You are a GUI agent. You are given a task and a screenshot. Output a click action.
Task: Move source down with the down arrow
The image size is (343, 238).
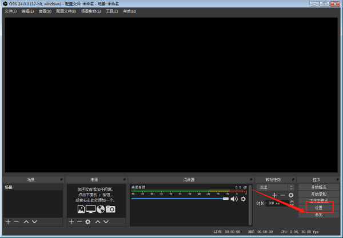tap(106, 222)
